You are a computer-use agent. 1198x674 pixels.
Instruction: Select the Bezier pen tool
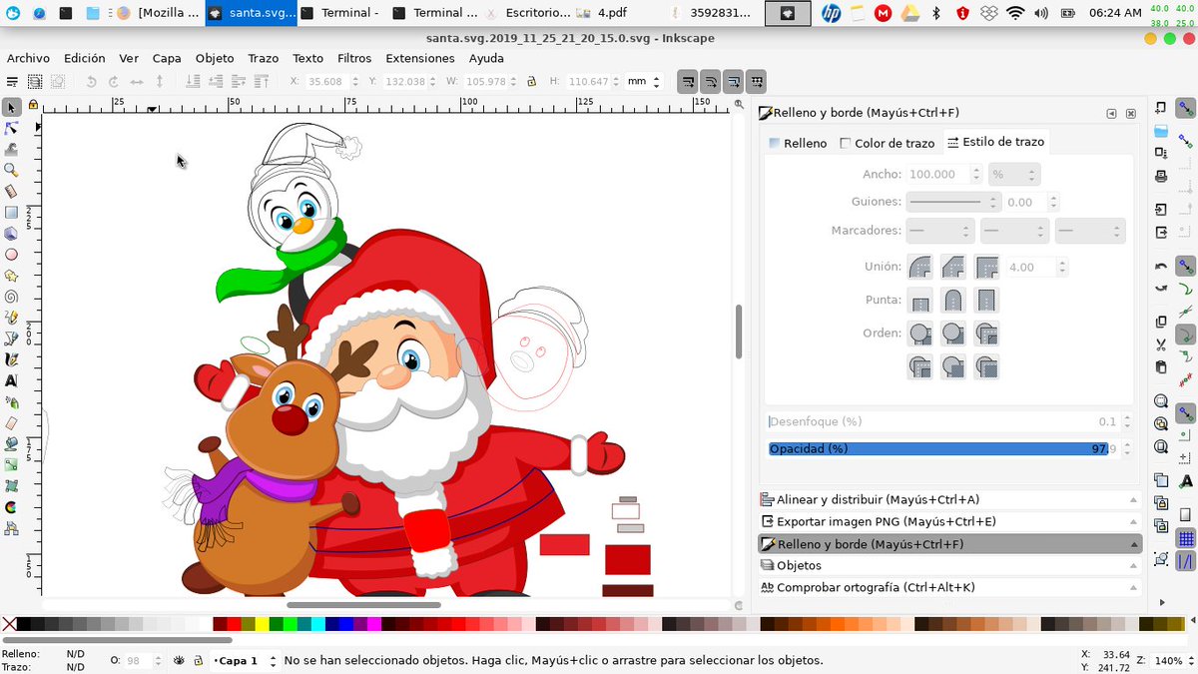12,338
